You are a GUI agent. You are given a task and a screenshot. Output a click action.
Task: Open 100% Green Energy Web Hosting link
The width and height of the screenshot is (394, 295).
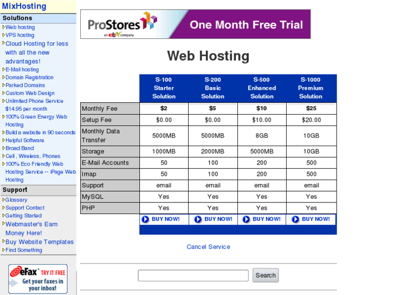(36, 121)
